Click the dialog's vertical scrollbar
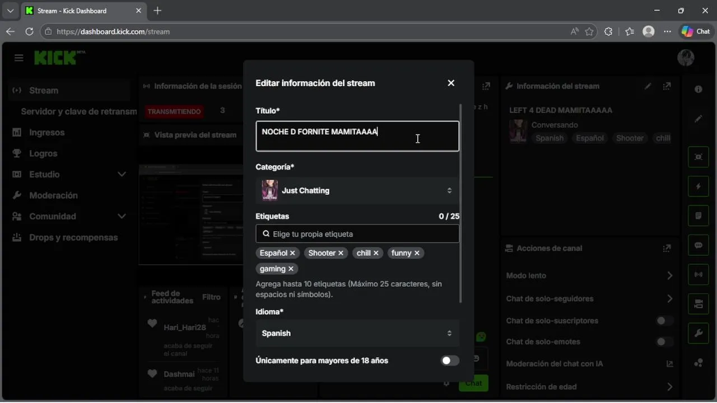This screenshot has height=403, width=717. (x=461, y=203)
